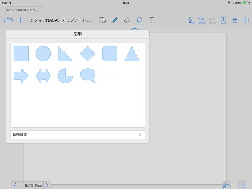Toggle the hand palm-rest mode icon
The height and width of the screenshot is (189, 252).
227,185
